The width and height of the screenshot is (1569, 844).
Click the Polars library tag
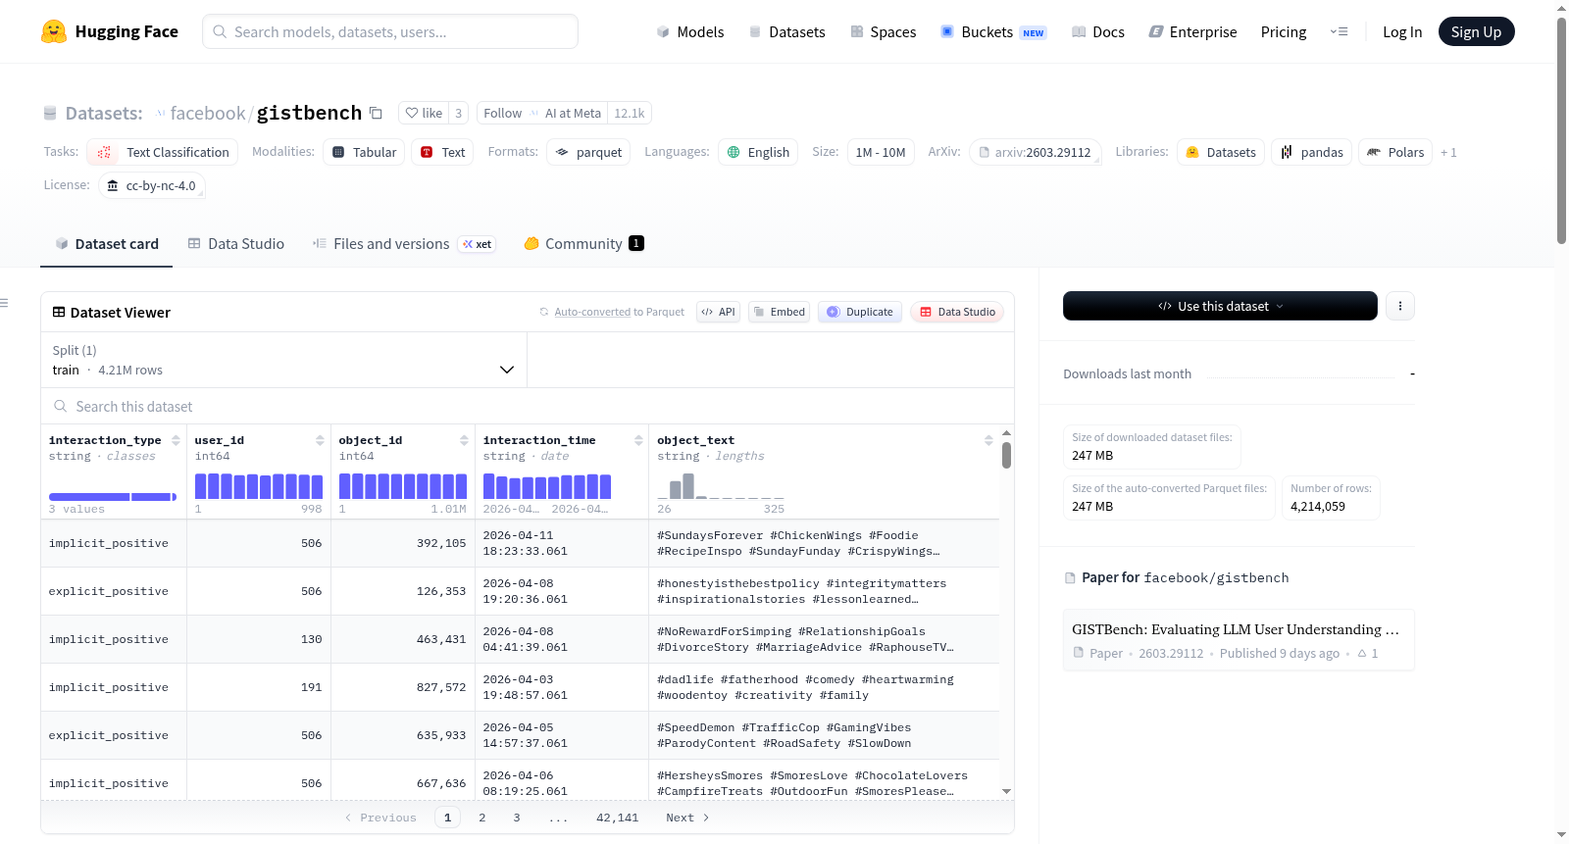point(1395,152)
